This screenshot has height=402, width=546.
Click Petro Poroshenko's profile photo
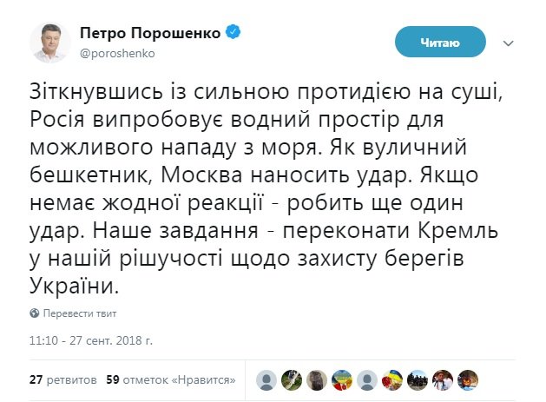[51, 42]
